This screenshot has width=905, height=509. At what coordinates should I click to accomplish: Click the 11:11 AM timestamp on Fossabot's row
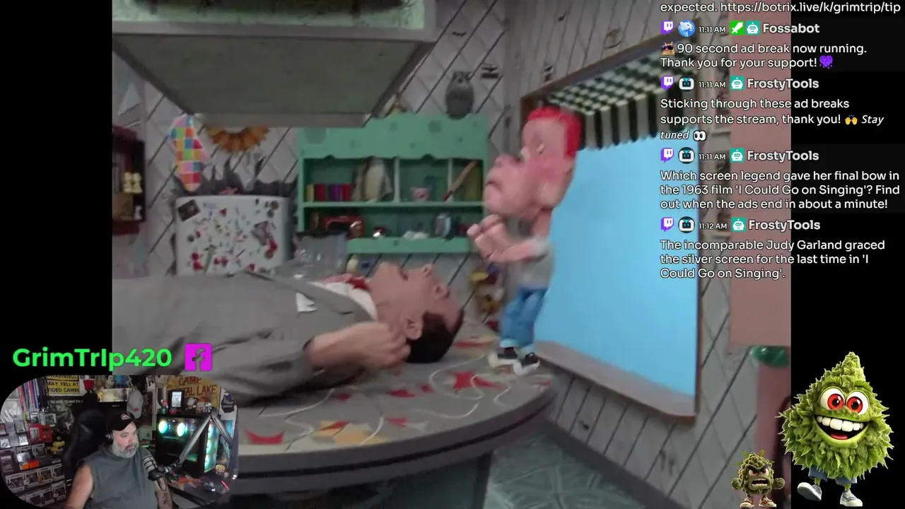click(x=712, y=29)
